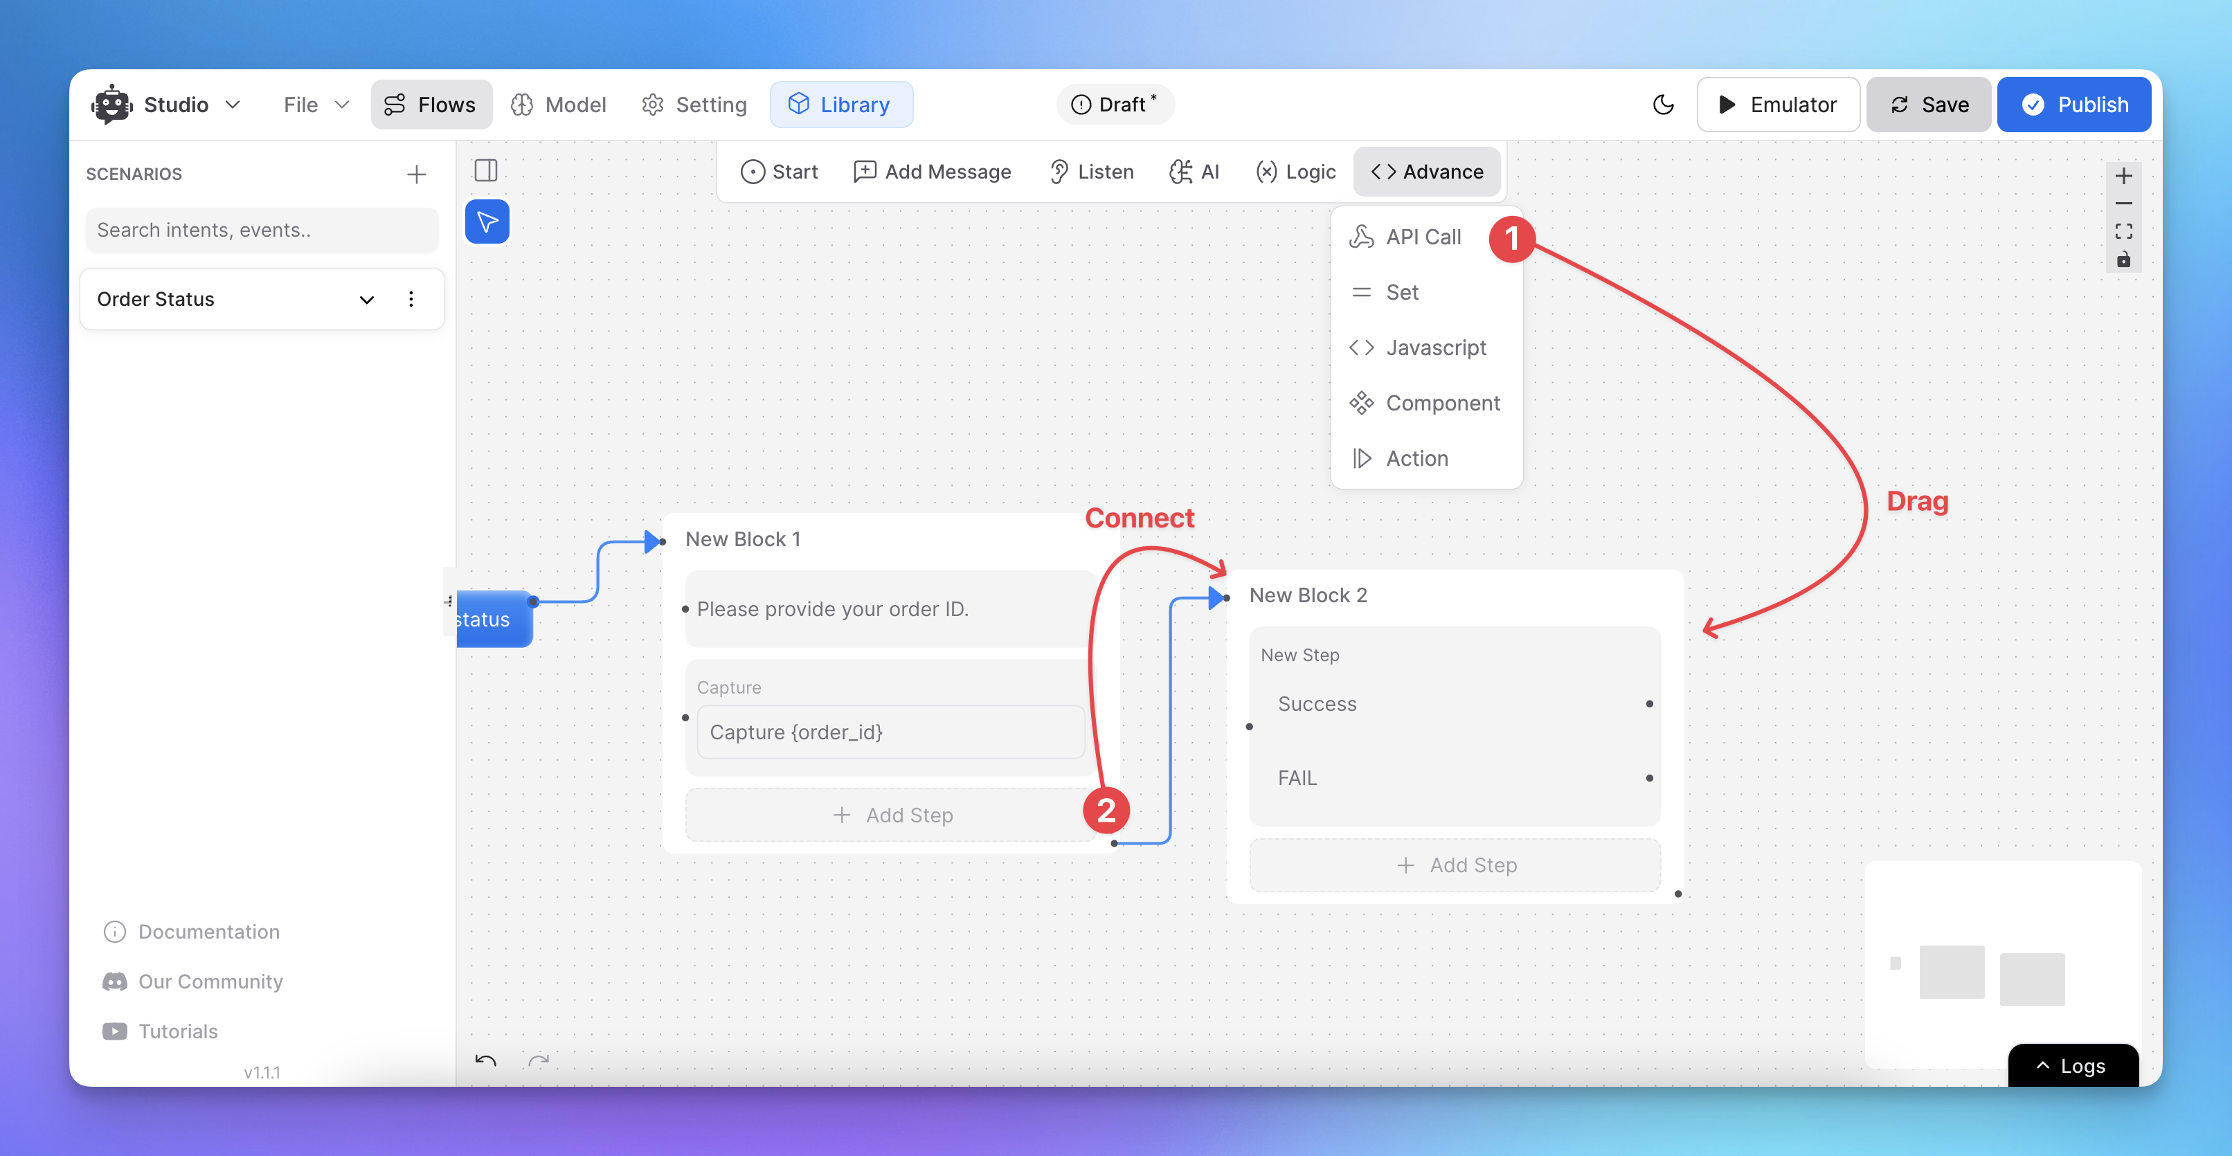Click the Model brain icon
This screenshot has height=1156, width=2232.
(521, 105)
